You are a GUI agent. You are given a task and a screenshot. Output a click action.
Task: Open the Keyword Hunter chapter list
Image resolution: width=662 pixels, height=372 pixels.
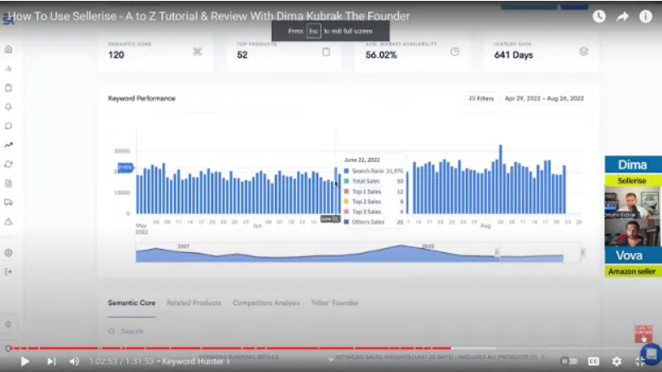click(195, 362)
